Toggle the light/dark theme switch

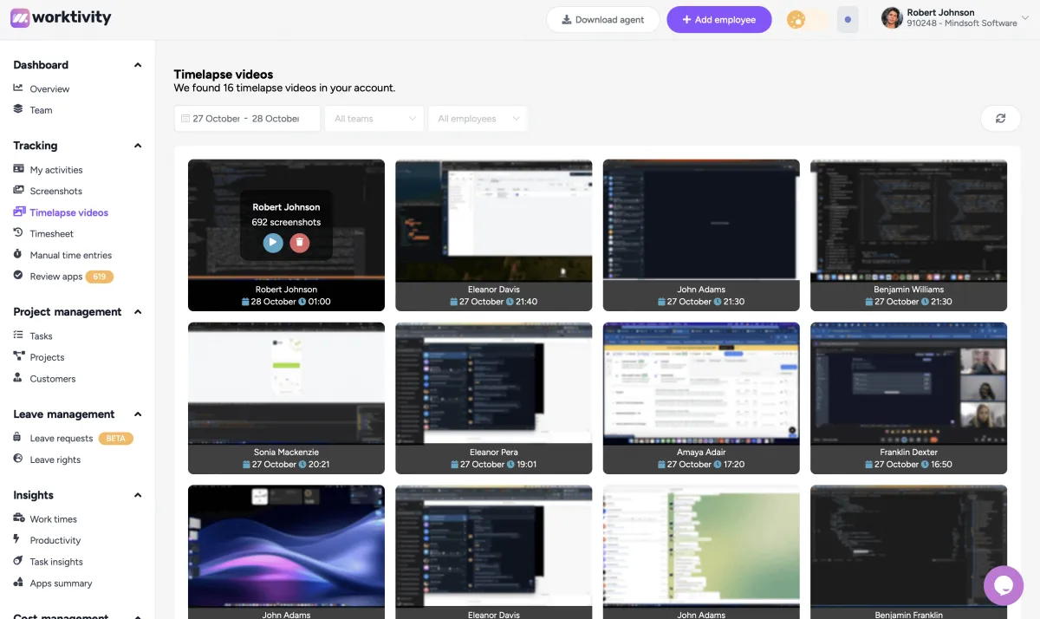click(806, 20)
